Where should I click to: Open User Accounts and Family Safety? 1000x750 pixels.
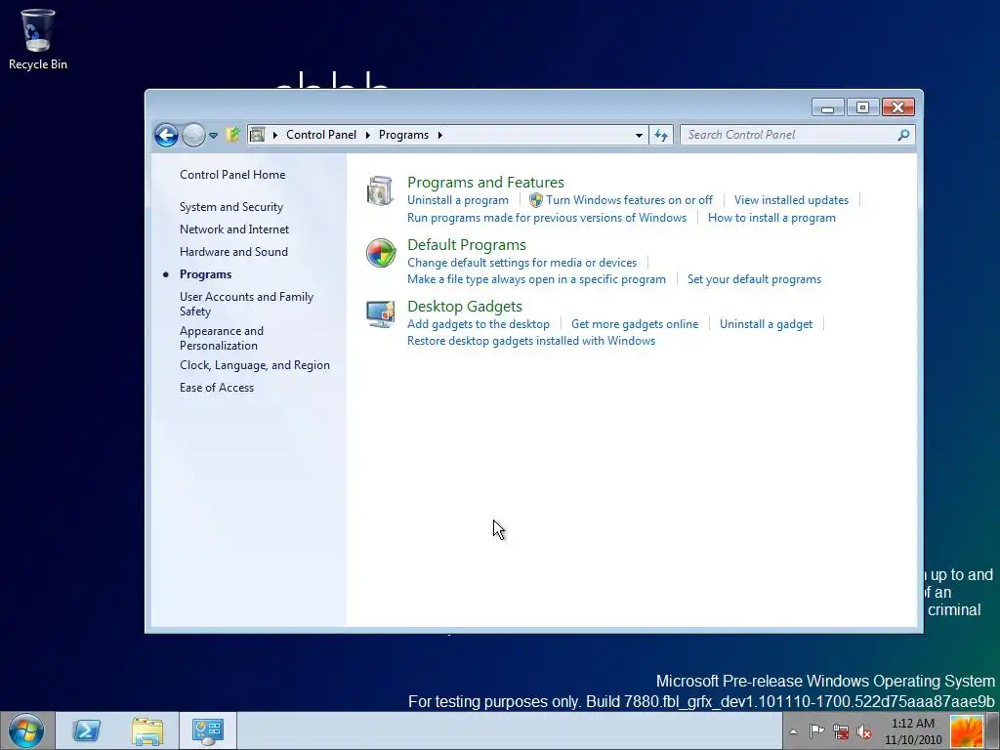246,305
